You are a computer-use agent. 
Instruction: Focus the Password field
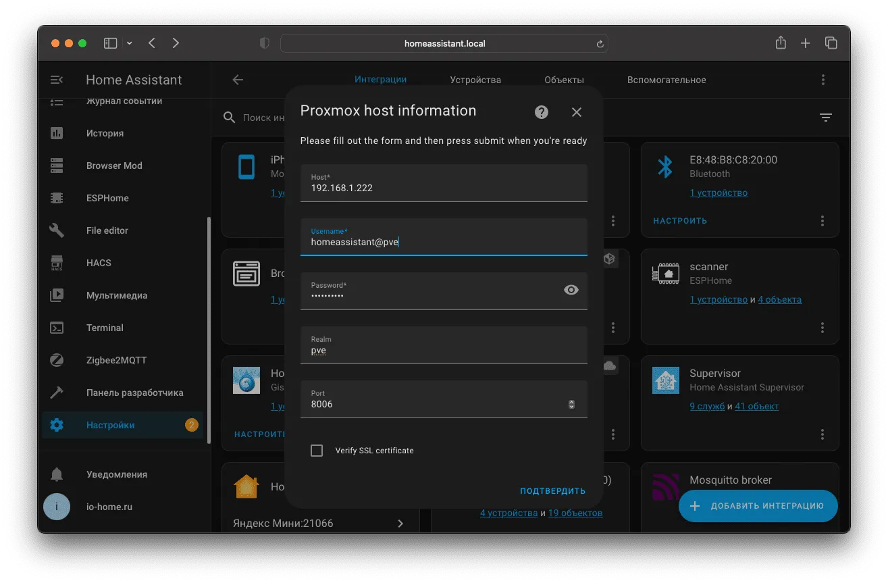coord(444,291)
